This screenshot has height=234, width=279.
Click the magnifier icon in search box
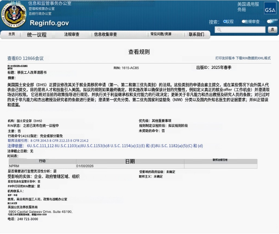220,30
